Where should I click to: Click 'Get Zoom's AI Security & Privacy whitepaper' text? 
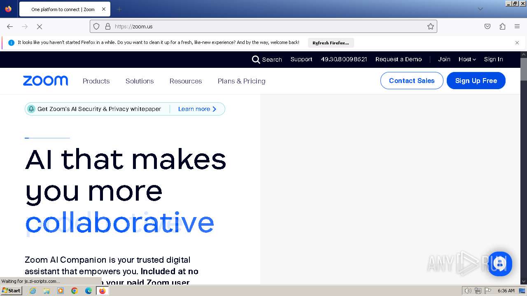(x=99, y=109)
